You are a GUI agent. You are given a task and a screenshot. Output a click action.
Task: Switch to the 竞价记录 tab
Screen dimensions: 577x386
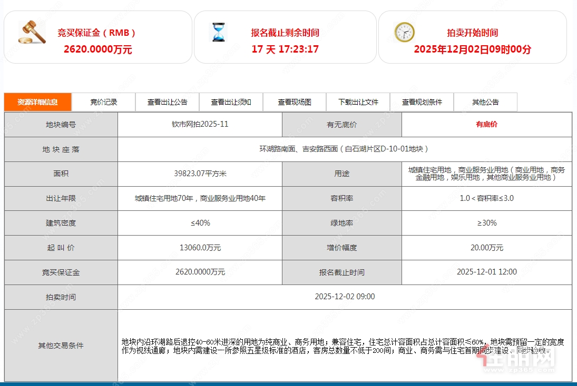point(104,102)
